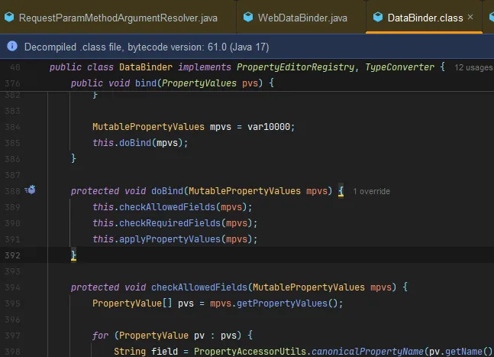
Task: Select the DataBinder.class tab
Action: coord(425,18)
